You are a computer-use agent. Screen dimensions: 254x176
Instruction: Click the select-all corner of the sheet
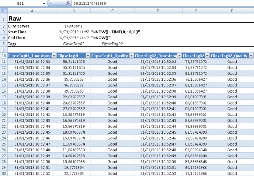[4, 11]
